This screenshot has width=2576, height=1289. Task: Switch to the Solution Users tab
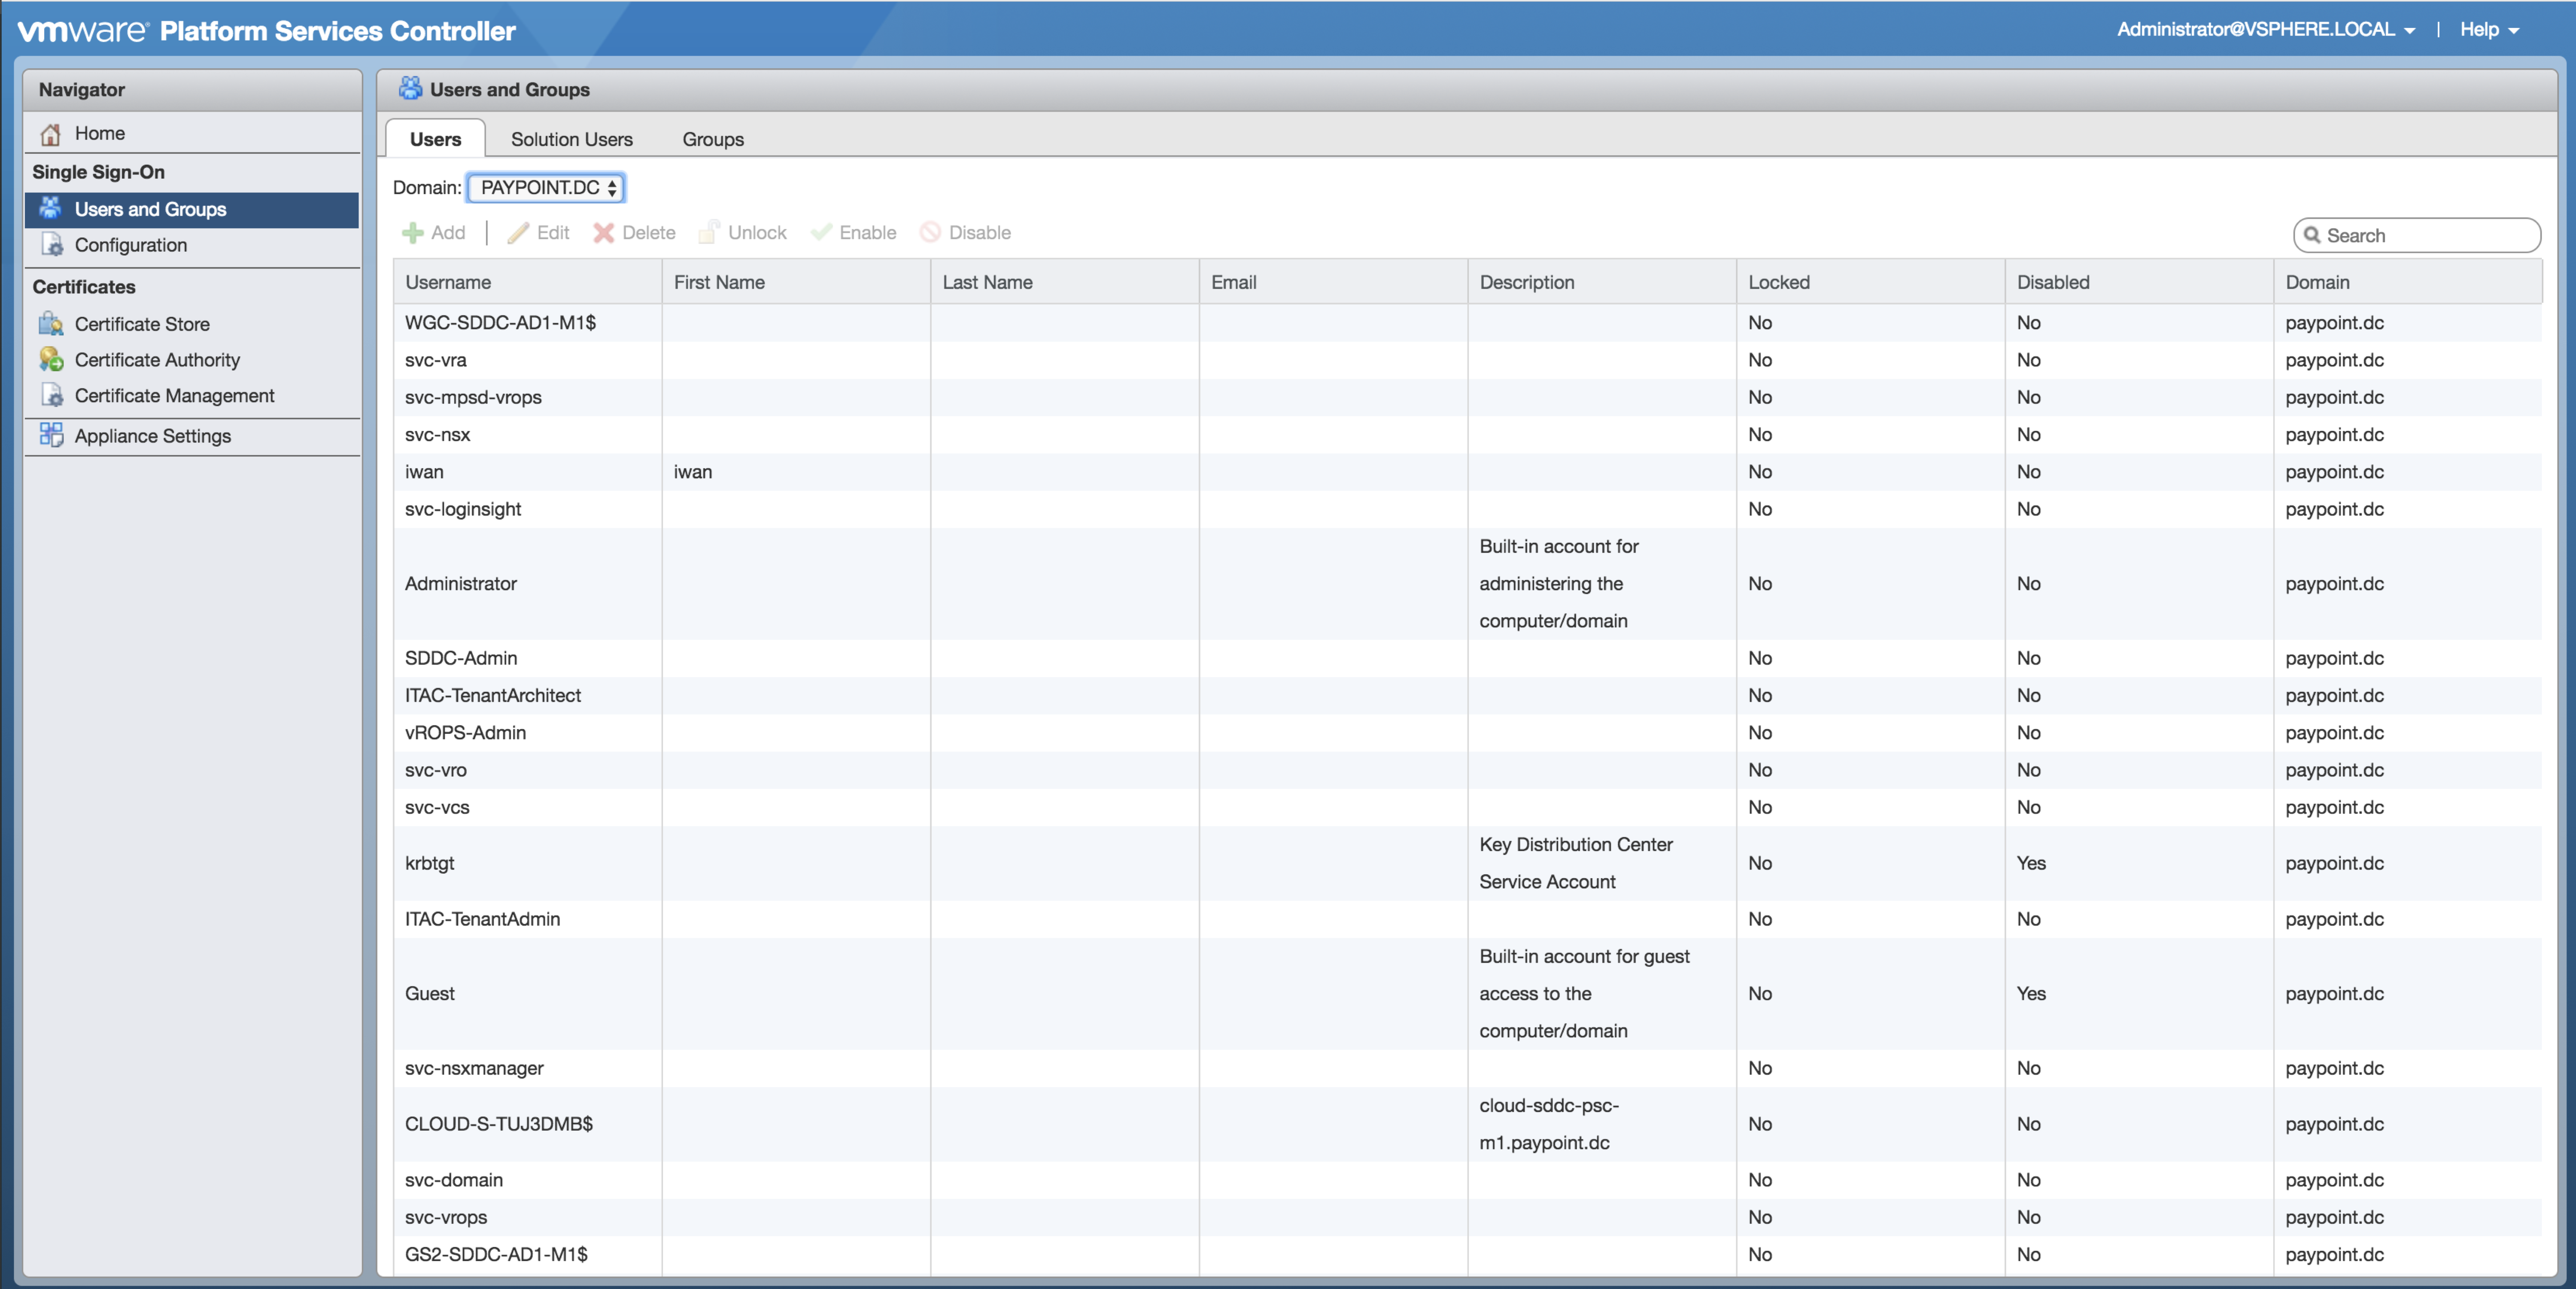(x=571, y=140)
